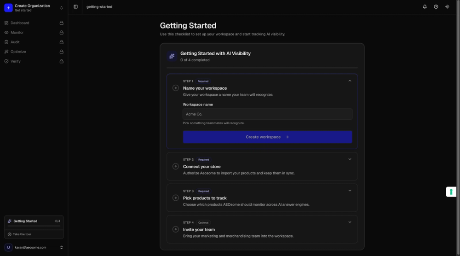Expand the account chevron in the sidebar footer

(61, 248)
